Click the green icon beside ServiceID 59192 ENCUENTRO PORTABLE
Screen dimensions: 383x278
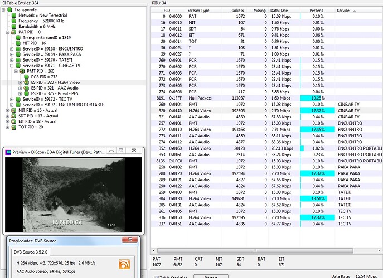click(x=18, y=105)
